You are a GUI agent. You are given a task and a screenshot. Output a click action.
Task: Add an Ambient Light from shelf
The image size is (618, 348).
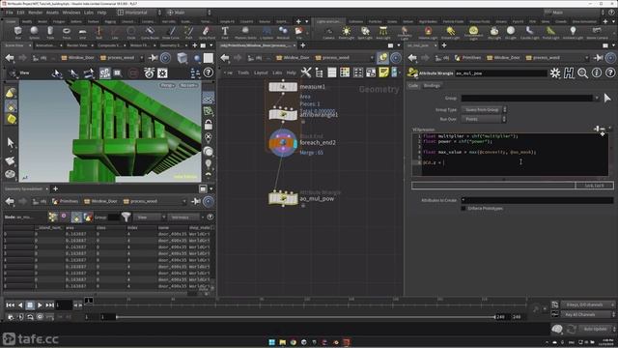click(573, 32)
